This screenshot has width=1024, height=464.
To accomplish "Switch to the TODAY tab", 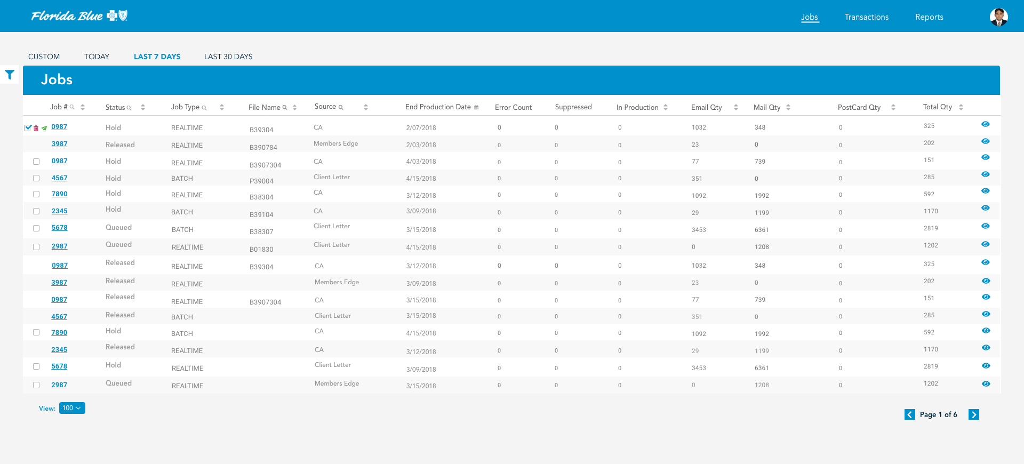I will point(97,57).
